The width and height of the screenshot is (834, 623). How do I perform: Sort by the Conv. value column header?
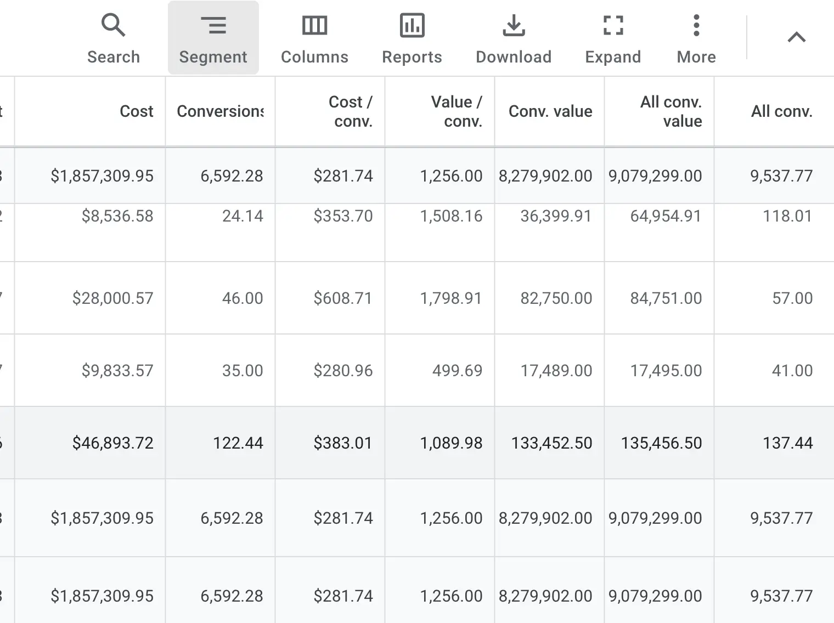point(550,111)
